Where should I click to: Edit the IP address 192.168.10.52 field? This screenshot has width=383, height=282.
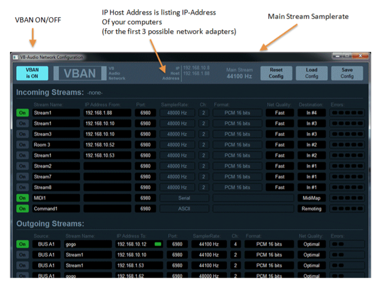pyautogui.click(x=107, y=145)
